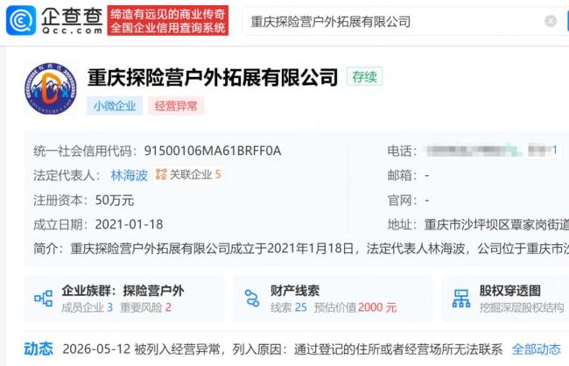This screenshot has height=366, width=569.
Task: Clear the search box with X icon
Action: 551,21
